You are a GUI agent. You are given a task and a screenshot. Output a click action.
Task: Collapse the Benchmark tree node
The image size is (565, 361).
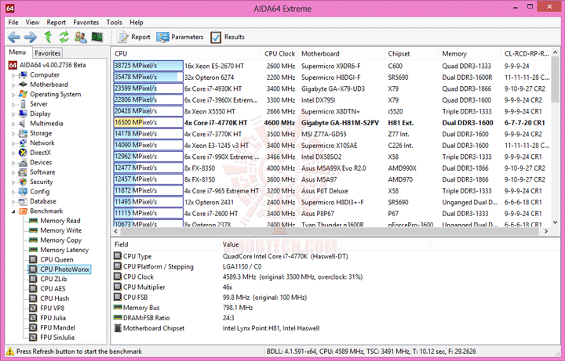tap(13, 211)
